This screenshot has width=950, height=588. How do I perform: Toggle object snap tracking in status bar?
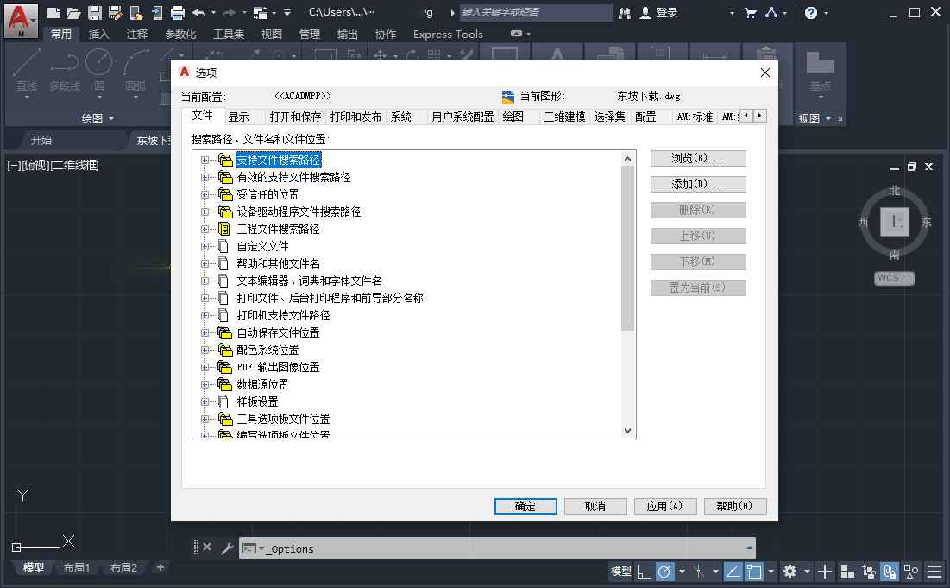(733, 571)
